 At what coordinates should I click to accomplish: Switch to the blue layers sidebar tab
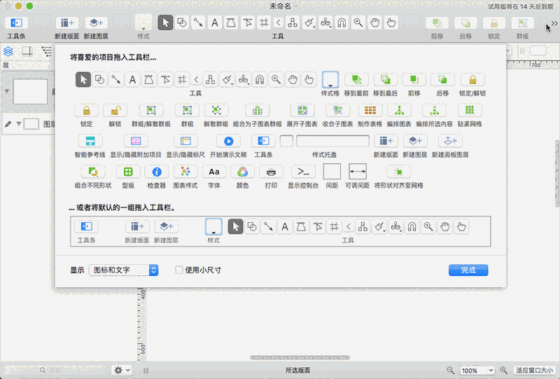click(x=8, y=51)
